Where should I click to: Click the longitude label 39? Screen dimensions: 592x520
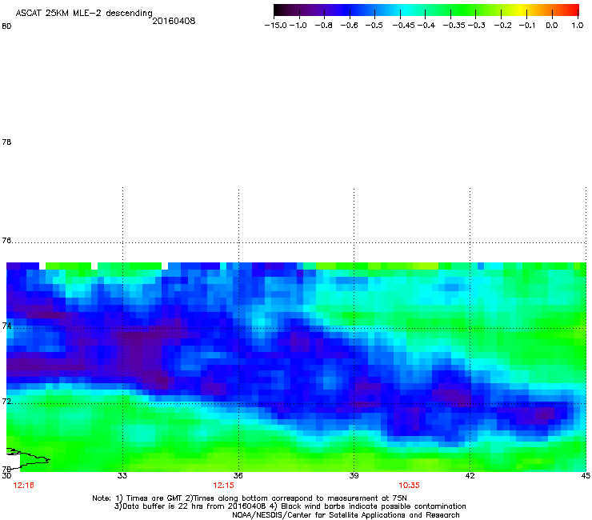click(x=354, y=476)
